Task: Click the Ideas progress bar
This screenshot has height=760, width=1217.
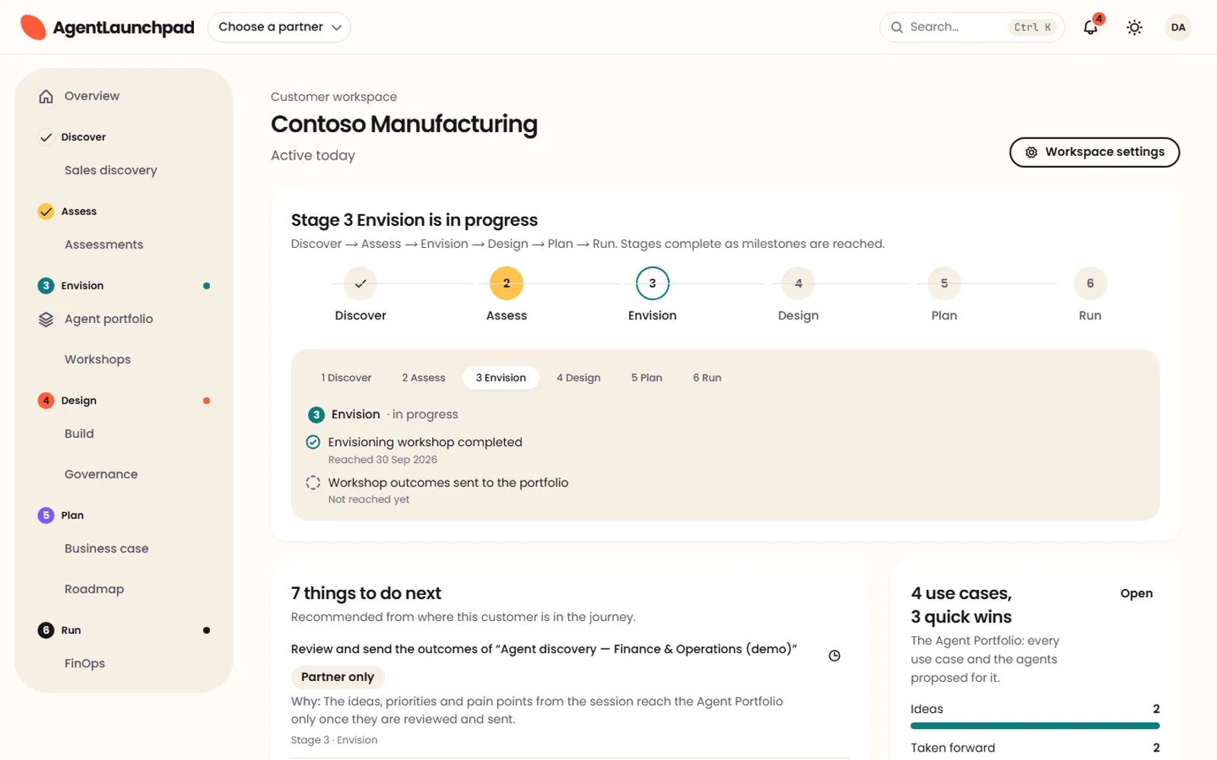Action: (x=1035, y=726)
